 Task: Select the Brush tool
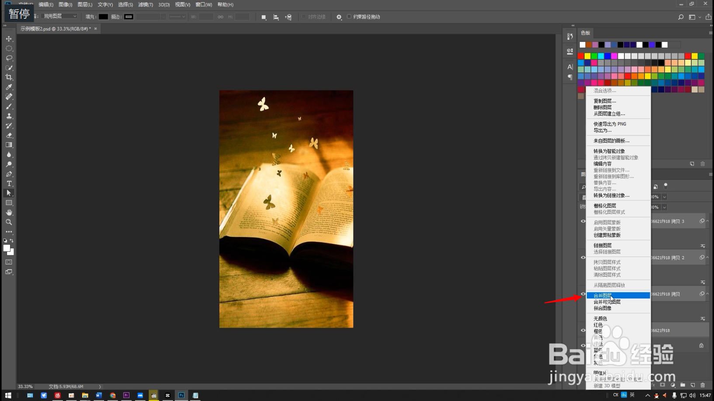9,106
